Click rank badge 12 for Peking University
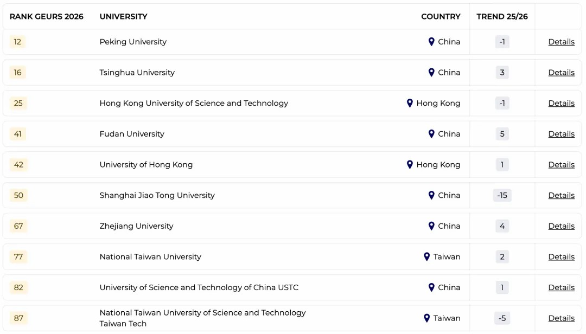 (x=17, y=42)
